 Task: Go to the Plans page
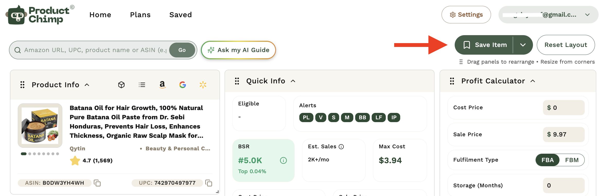pos(140,15)
